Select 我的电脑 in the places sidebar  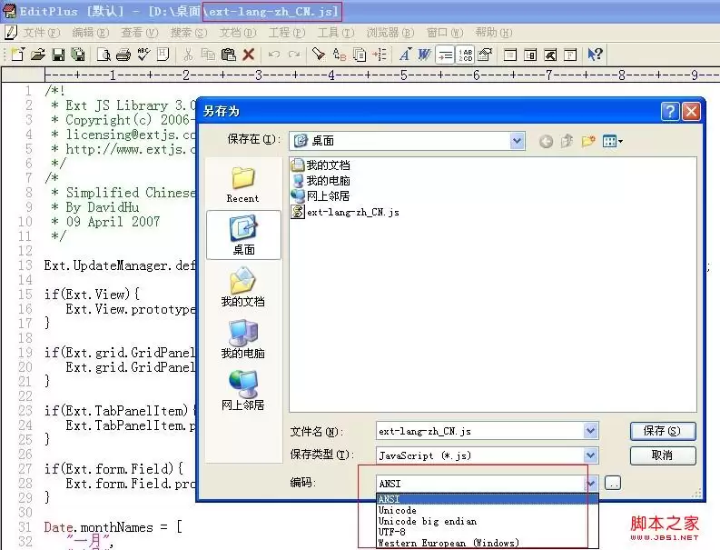point(243,339)
